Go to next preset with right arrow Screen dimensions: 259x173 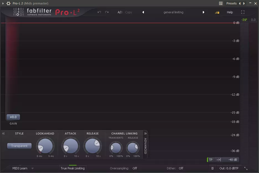tap(203, 12)
